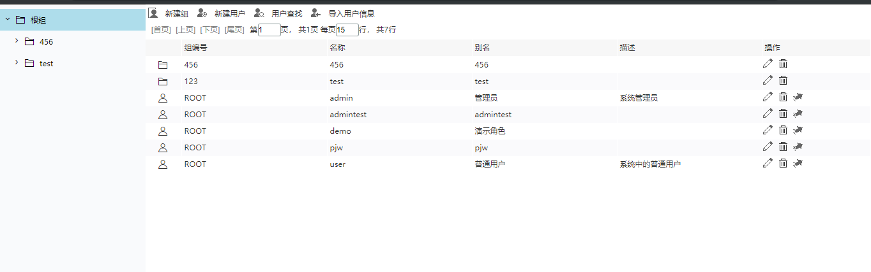Click the arrow icon for pjw
The image size is (871, 272).
click(x=798, y=147)
